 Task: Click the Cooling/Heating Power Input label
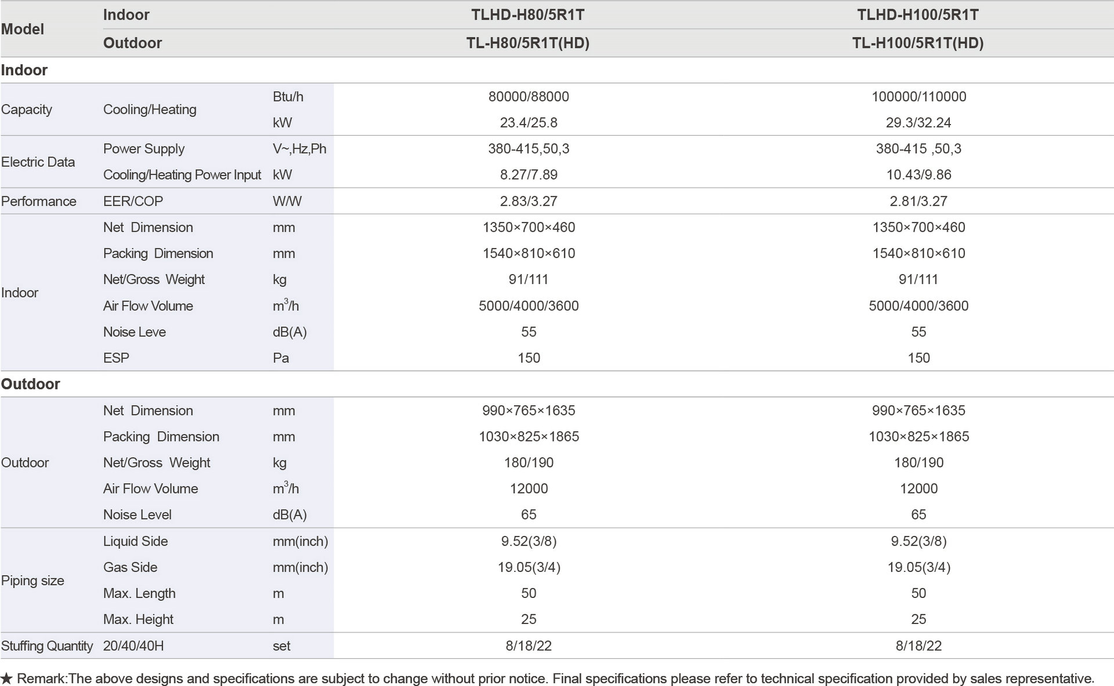[x=182, y=175]
